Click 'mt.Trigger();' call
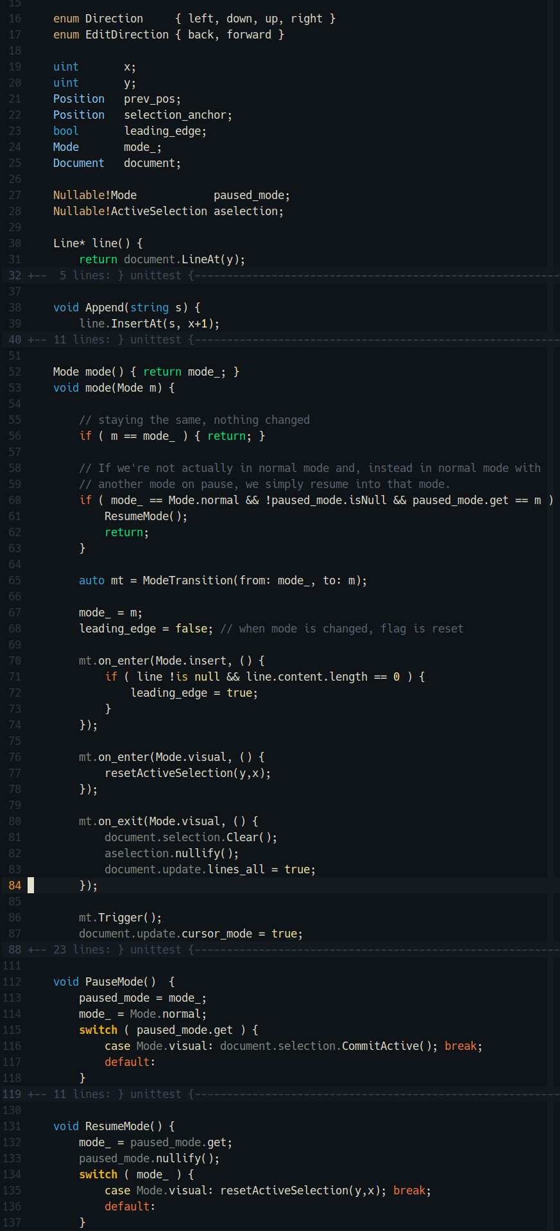This screenshot has height=1231, width=560. coord(121,918)
